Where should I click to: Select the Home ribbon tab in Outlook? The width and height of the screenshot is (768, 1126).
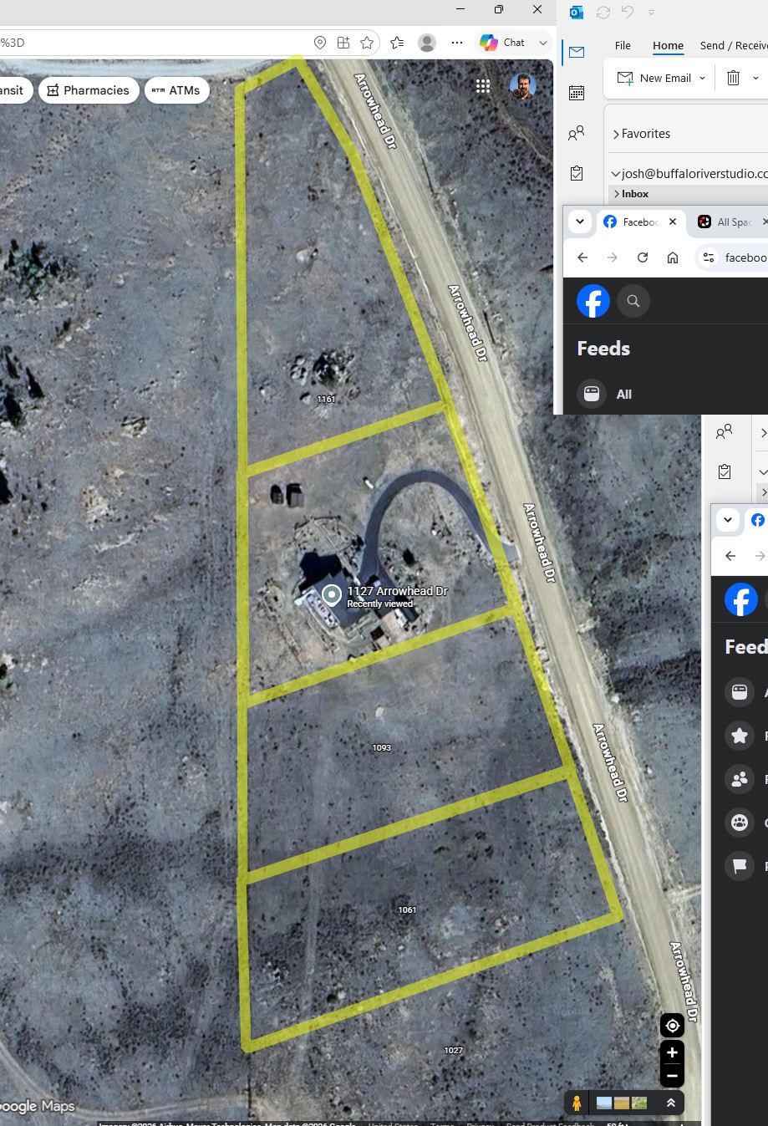(x=668, y=45)
